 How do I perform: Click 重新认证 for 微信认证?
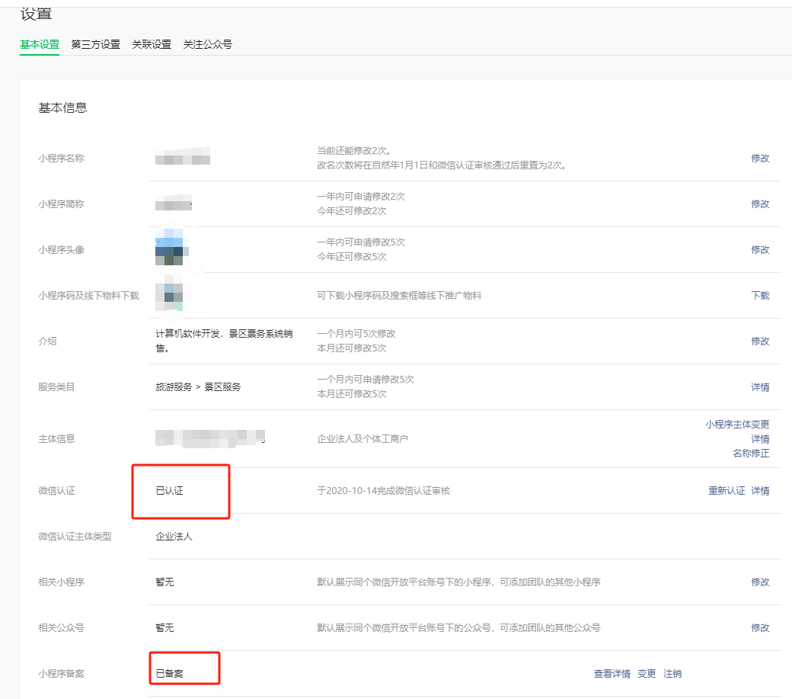[727, 491]
